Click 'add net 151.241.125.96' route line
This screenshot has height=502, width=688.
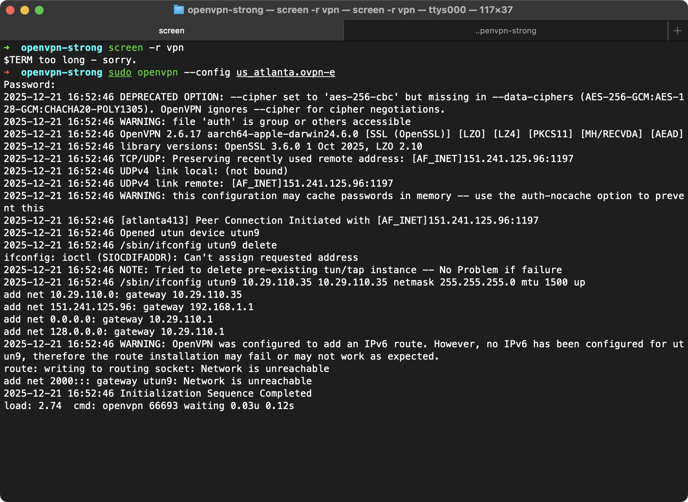point(128,307)
